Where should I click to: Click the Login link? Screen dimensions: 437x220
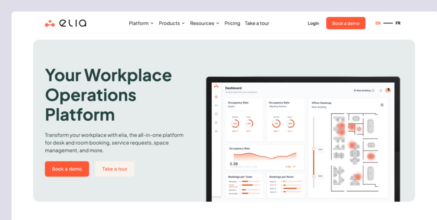point(313,23)
